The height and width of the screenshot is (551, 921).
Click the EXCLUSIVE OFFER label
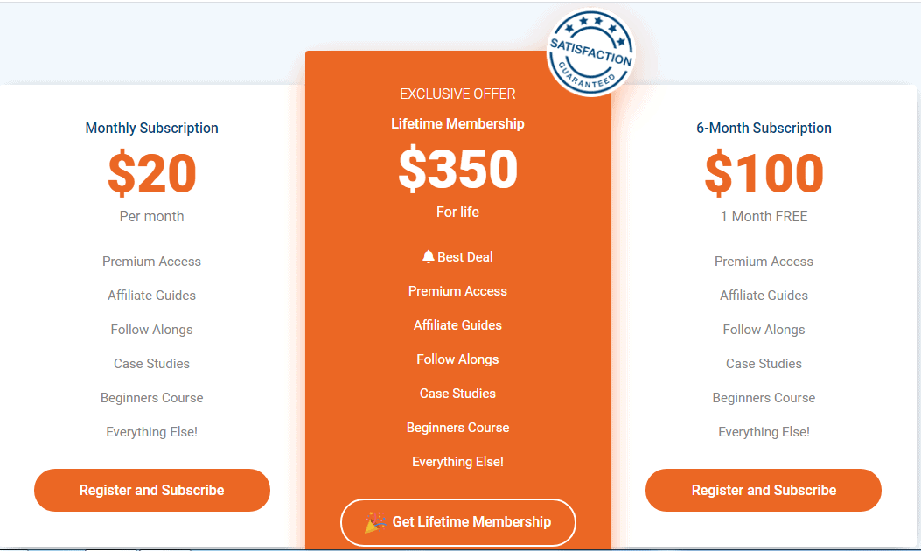click(457, 94)
